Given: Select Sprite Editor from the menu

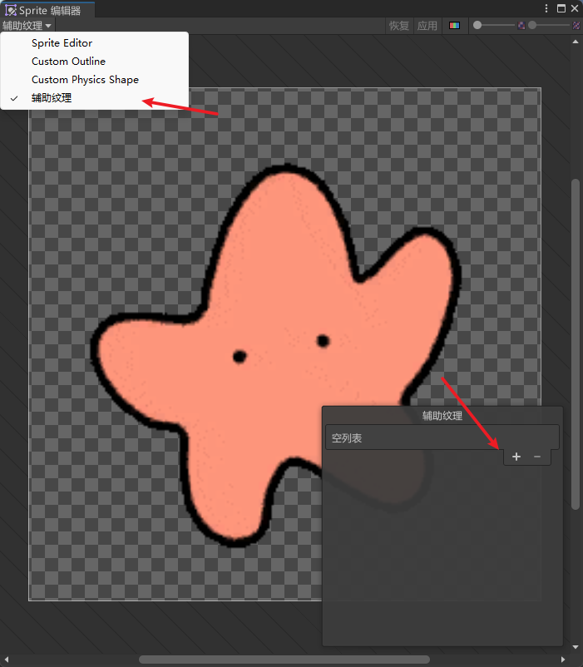Looking at the screenshot, I should click(95, 43).
